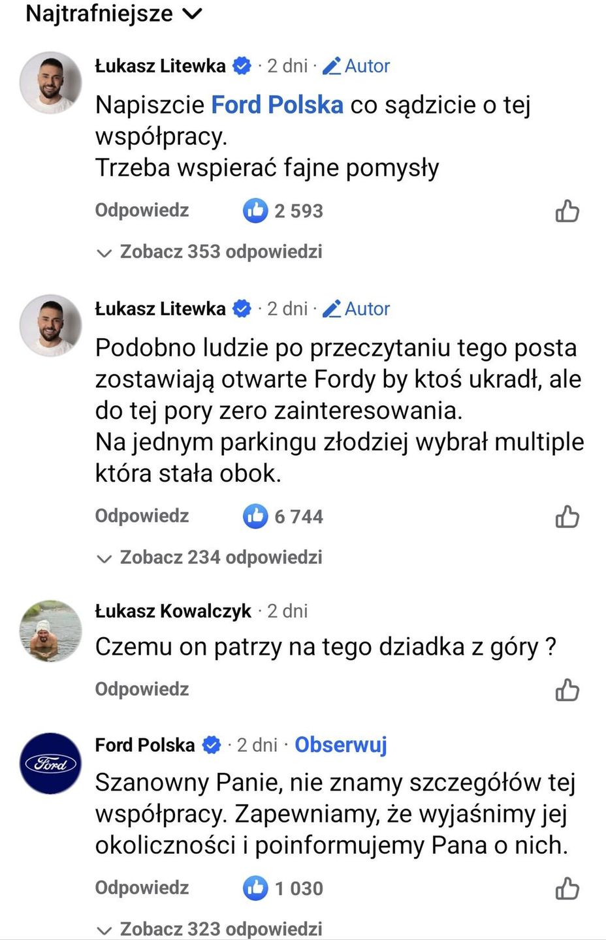Open reactions with 2 593 likes

(x=283, y=211)
